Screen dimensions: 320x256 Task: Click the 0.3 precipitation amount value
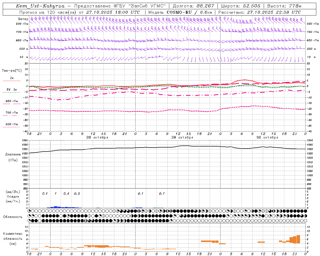coord(77,193)
